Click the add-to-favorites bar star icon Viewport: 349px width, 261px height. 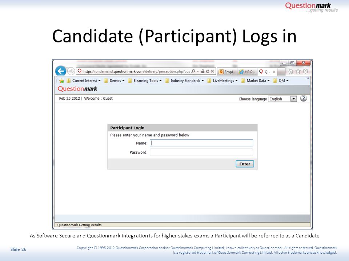tap(61, 81)
